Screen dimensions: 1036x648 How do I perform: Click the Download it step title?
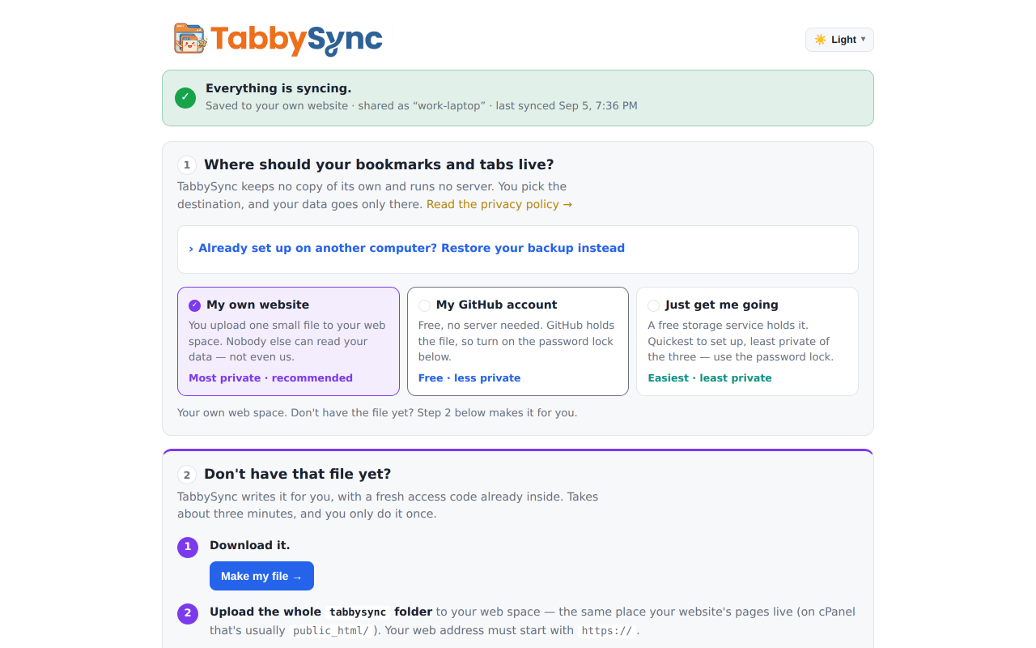(250, 545)
